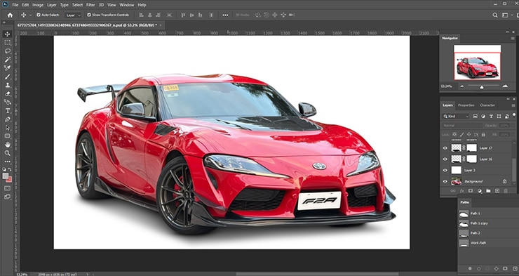
Task: Click more options in the options bar
Action: (225, 15)
